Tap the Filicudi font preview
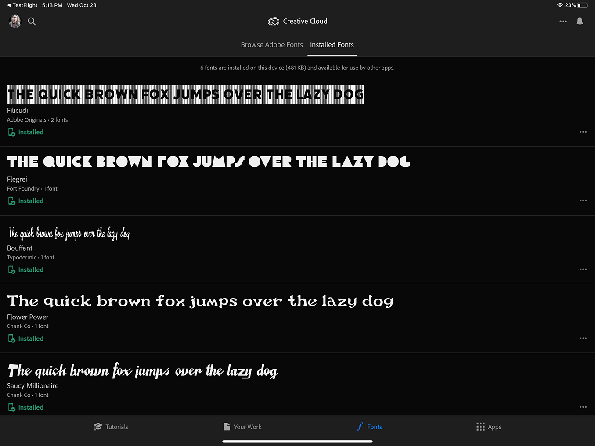This screenshot has height=446, width=595. pyautogui.click(x=185, y=94)
